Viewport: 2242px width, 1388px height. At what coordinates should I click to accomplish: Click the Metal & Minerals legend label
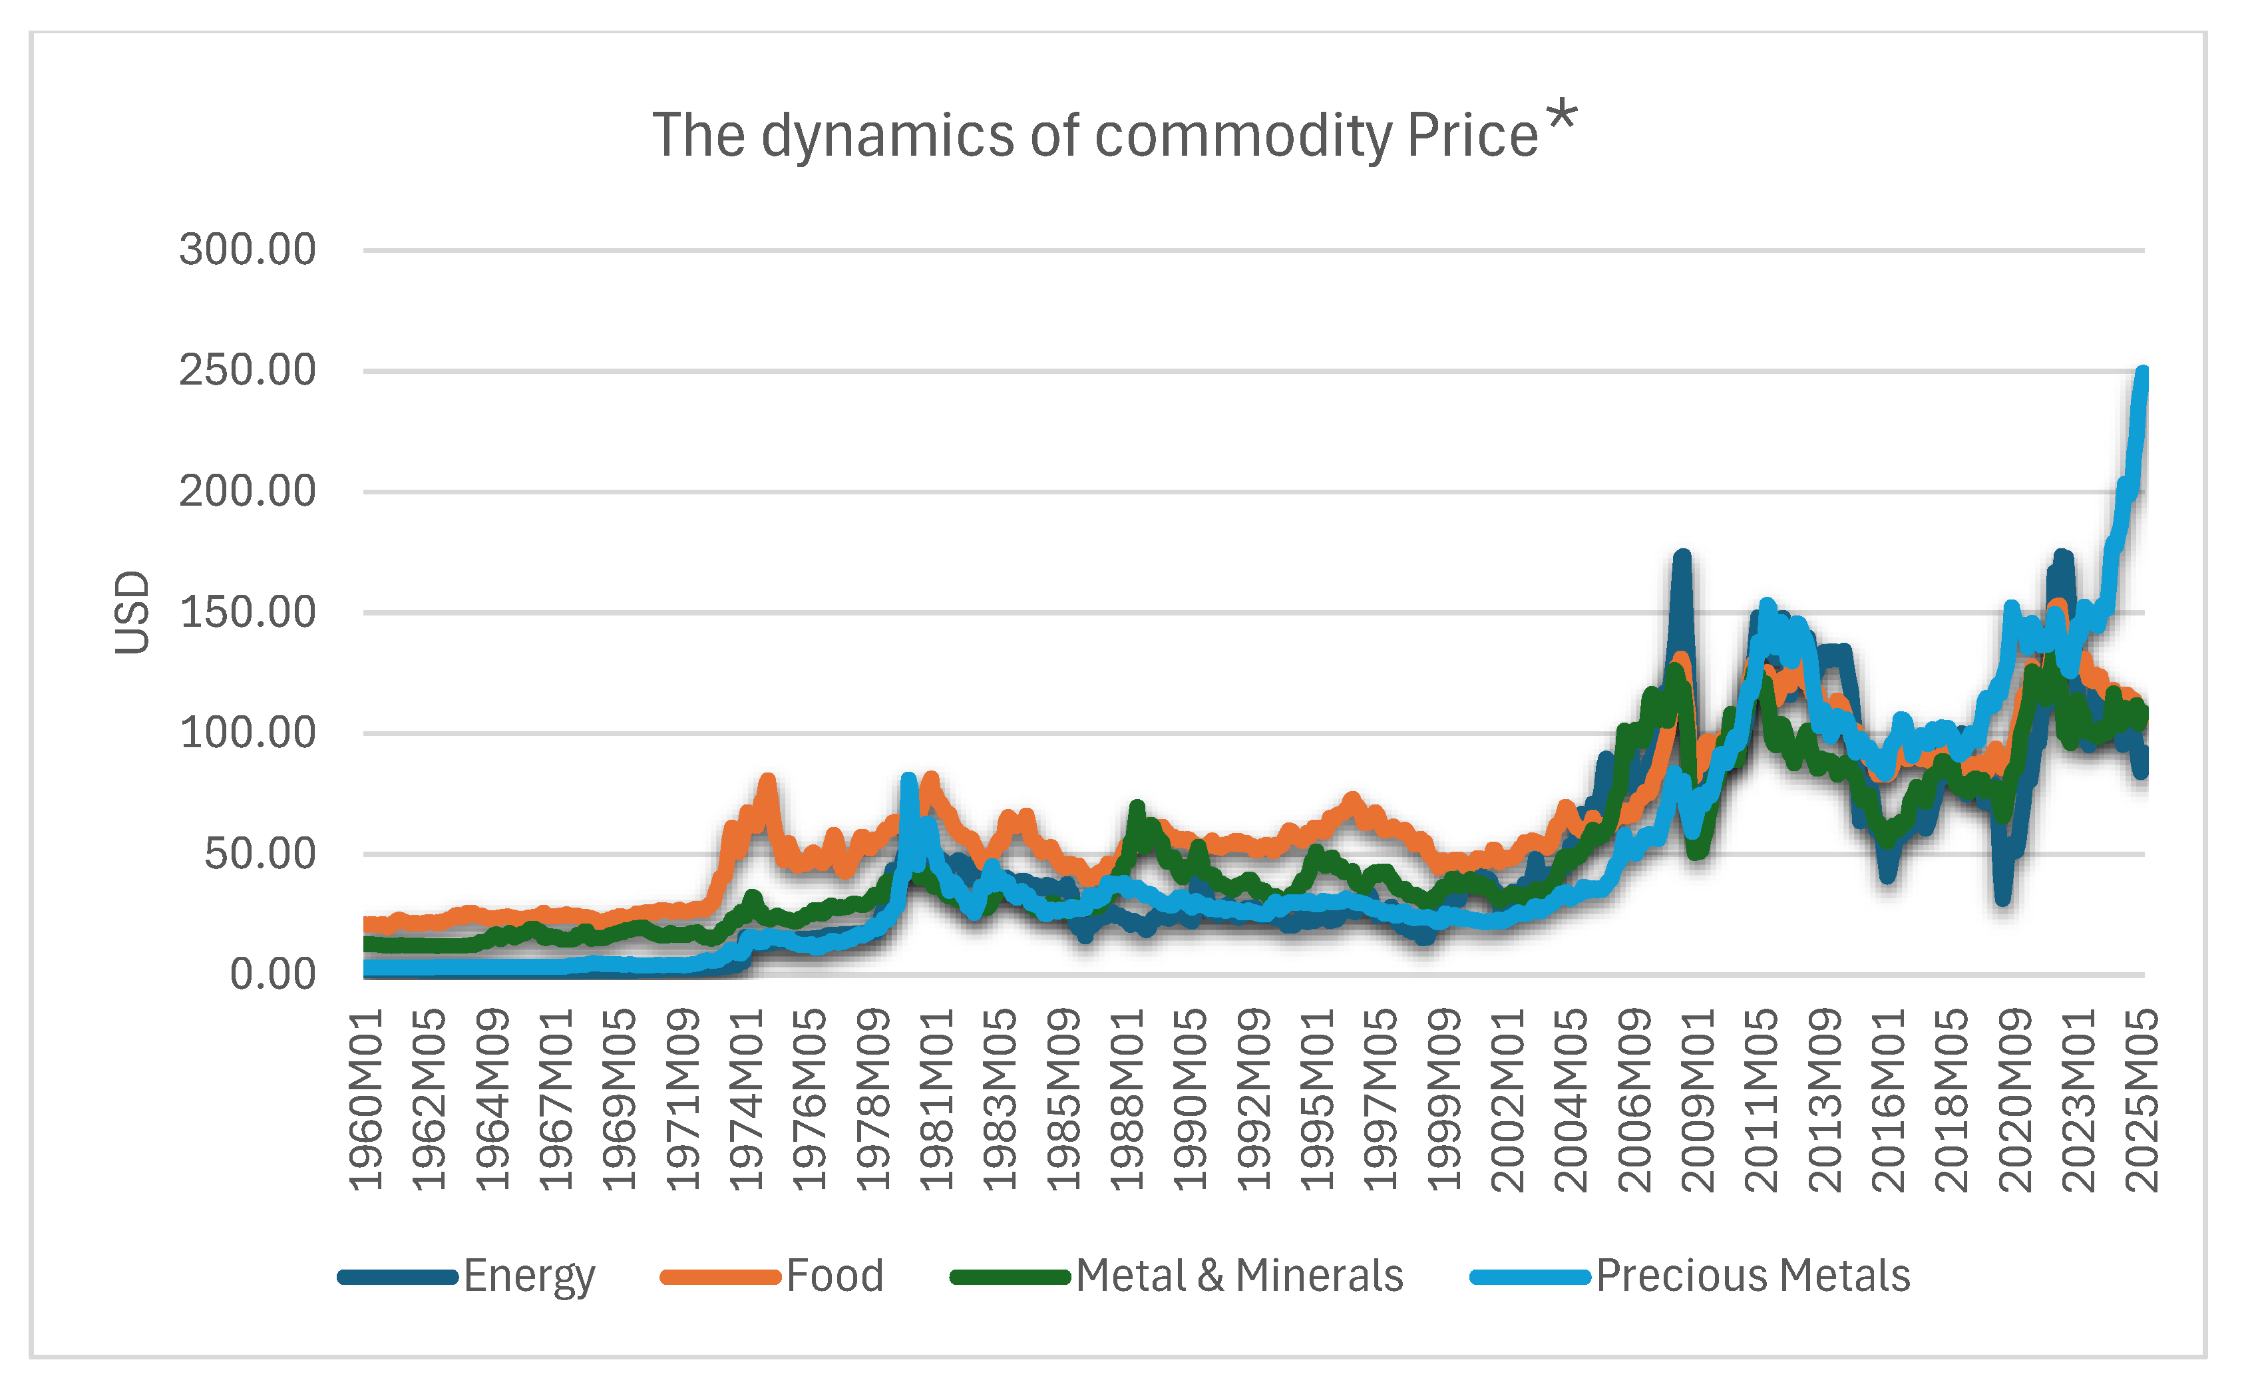click(1240, 1276)
